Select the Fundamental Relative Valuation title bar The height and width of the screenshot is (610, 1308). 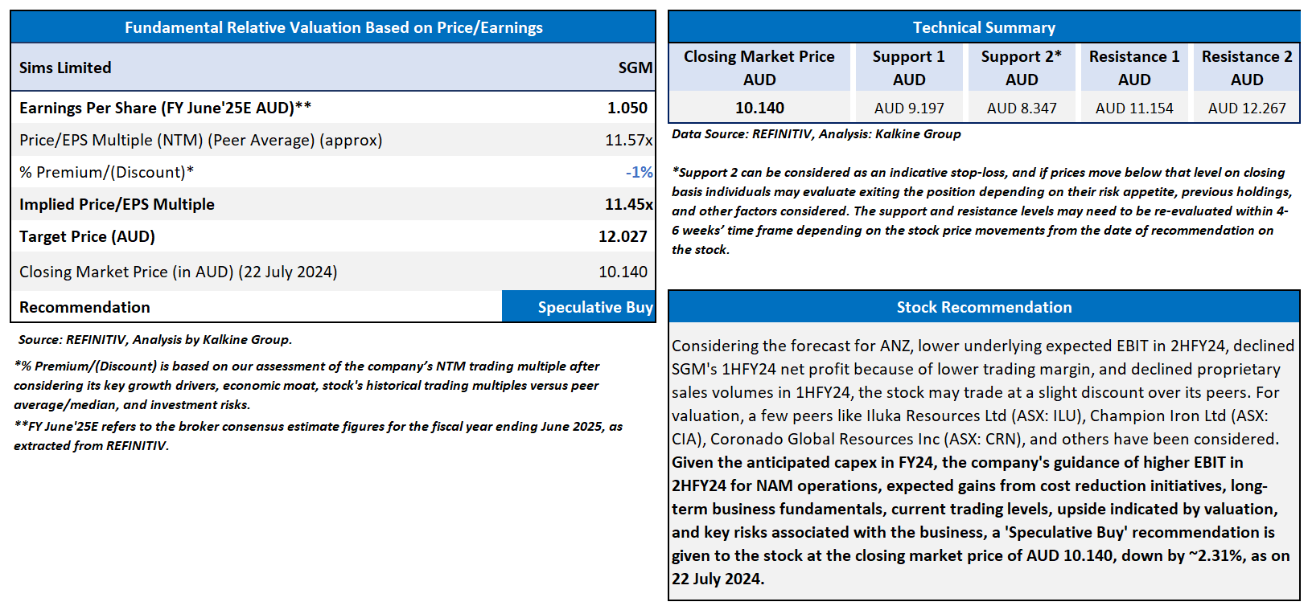point(333,27)
